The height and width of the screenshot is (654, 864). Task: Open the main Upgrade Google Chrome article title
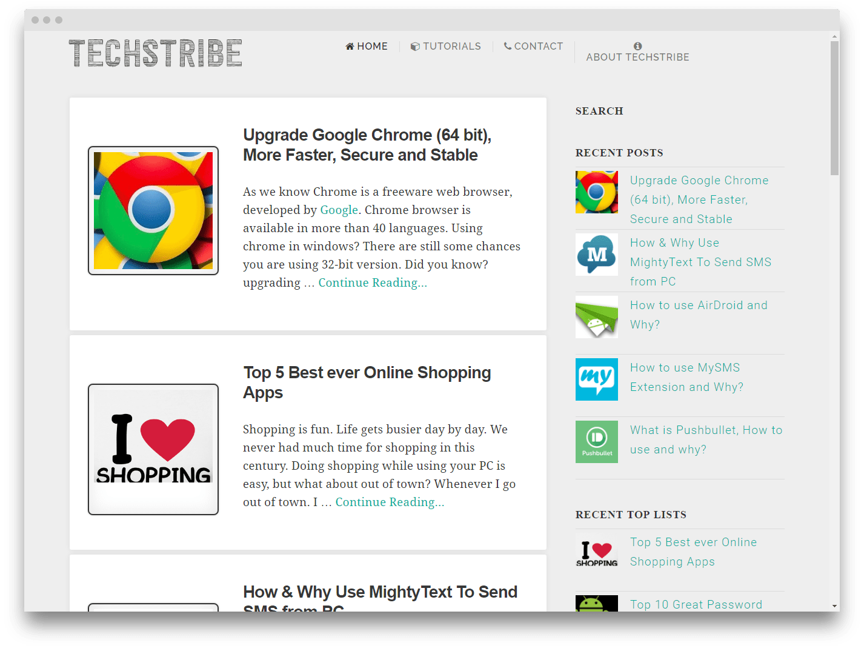click(367, 145)
